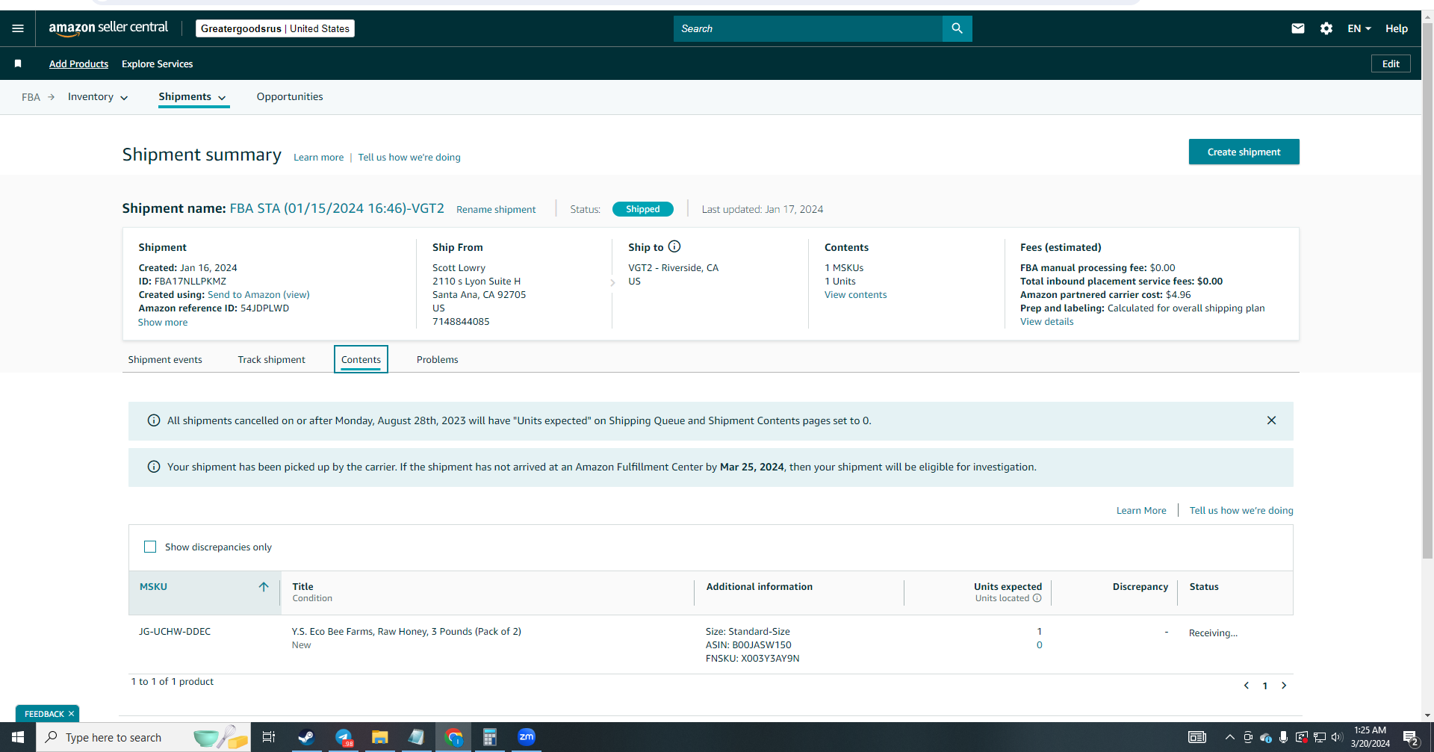Open Steam from the taskbar
Viewport: 1434px width, 752px height.
click(306, 737)
